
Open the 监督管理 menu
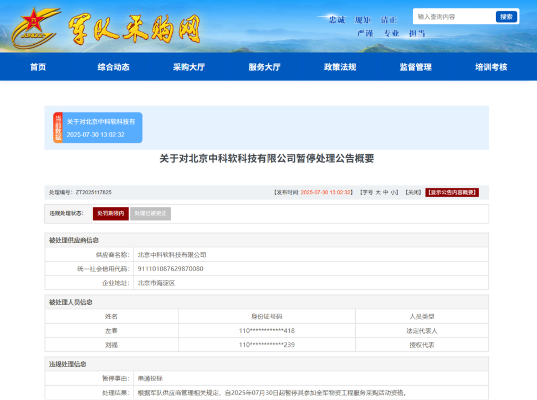(416, 67)
